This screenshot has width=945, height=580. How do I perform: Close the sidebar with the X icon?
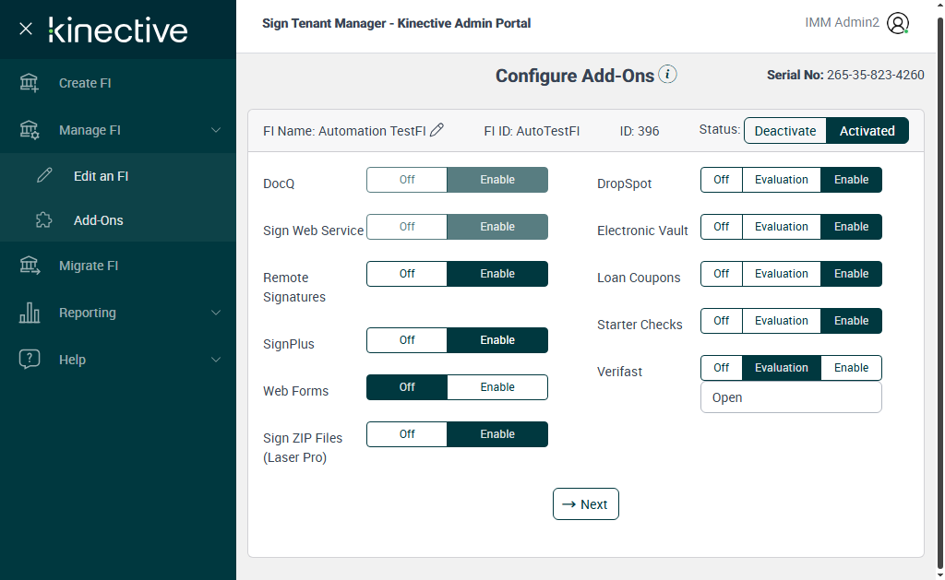coord(25,29)
